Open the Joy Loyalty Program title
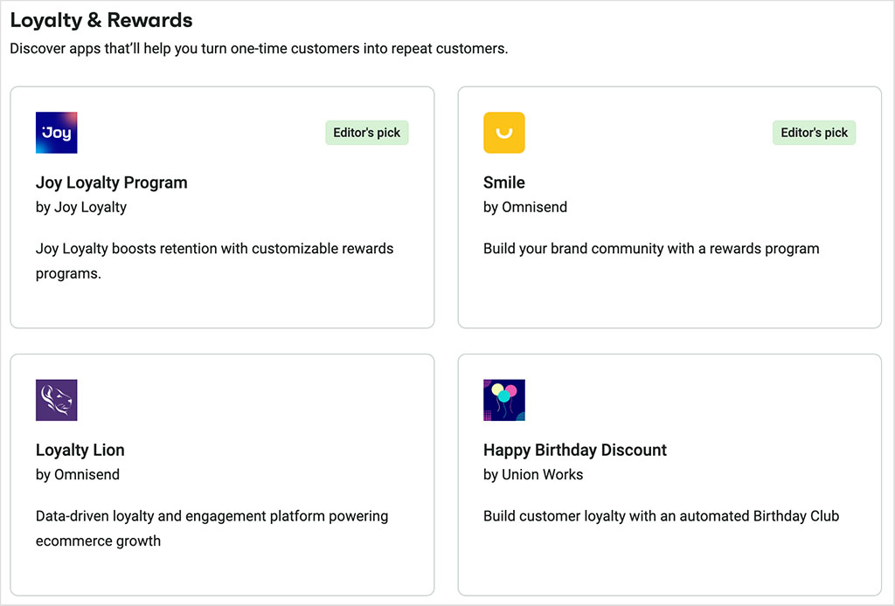 111,183
